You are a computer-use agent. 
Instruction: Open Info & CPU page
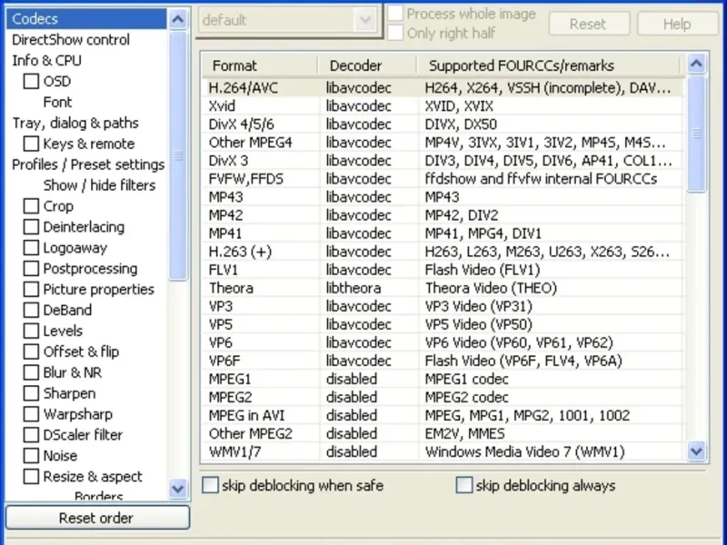46,61
